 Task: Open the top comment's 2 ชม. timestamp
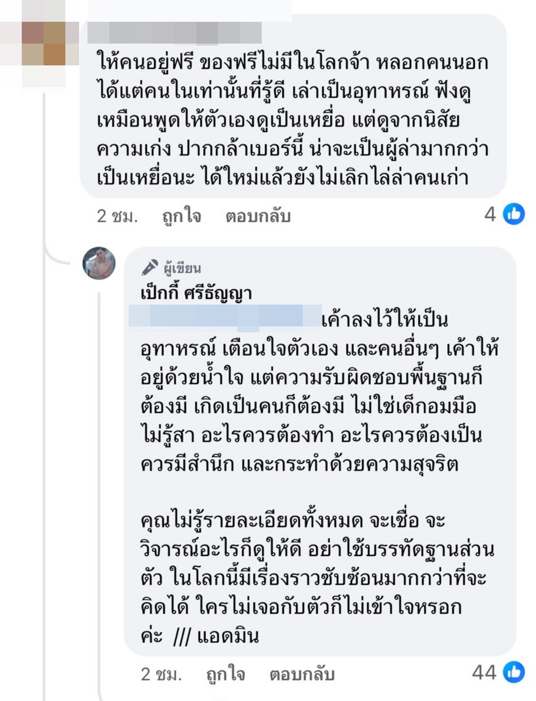pyautogui.click(x=117, y=216)
